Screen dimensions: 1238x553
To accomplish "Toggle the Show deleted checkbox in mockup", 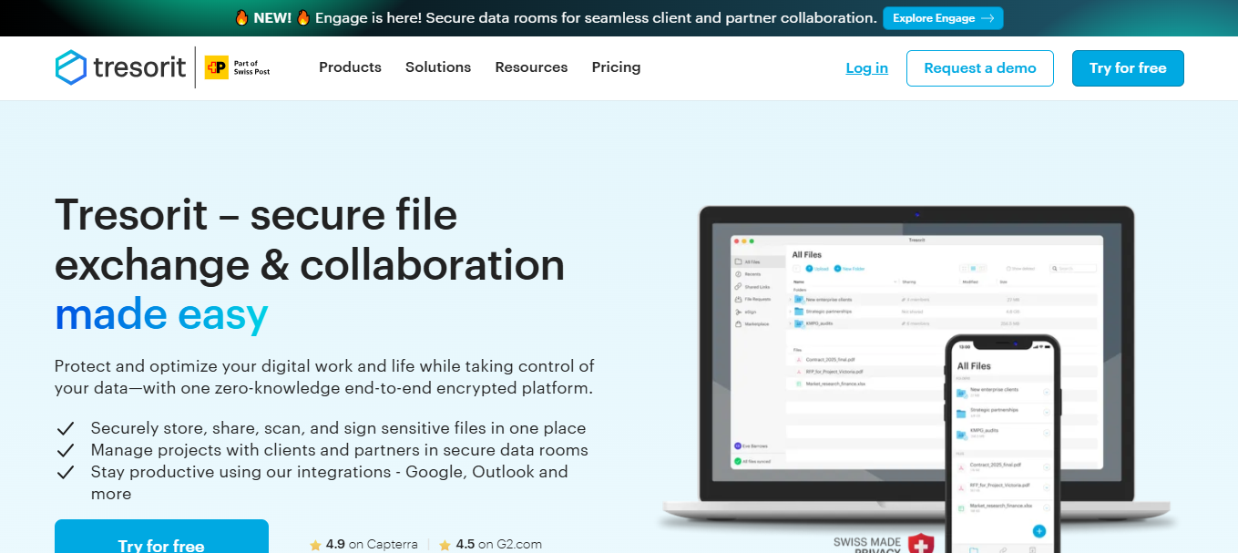I will coord(1008,269).
